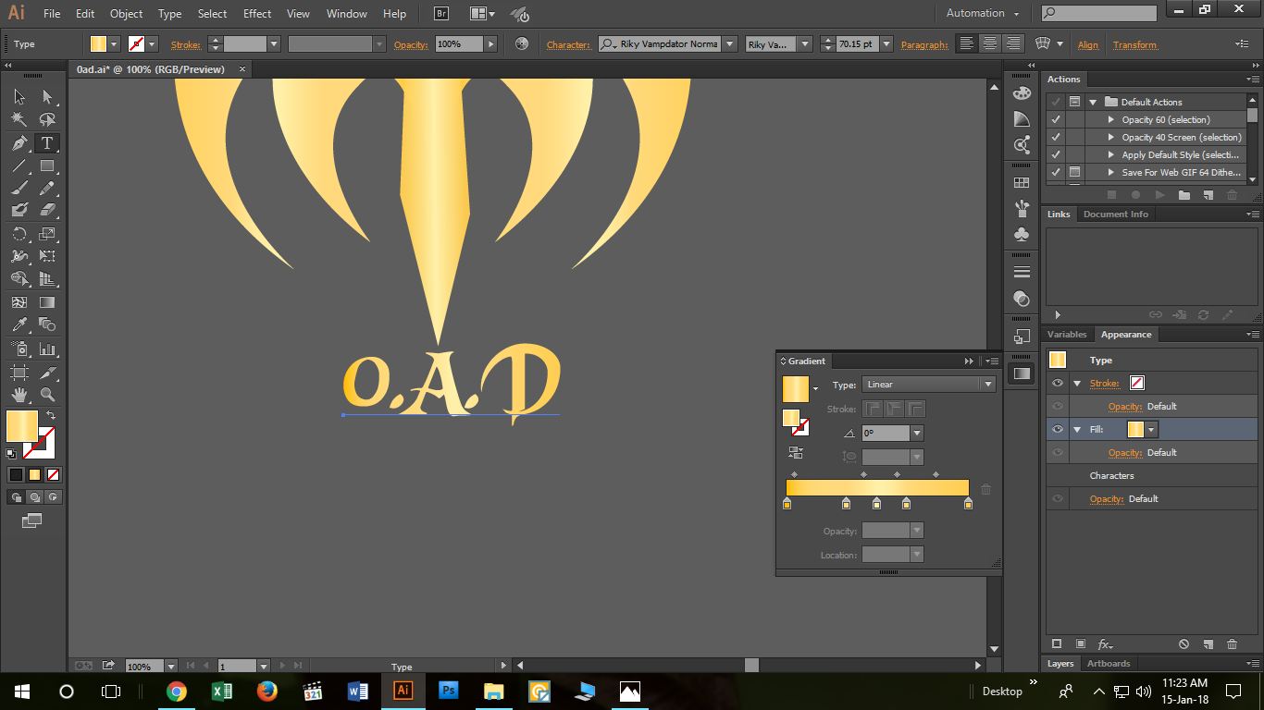Click the Stroke link in Appearance panel
The height and width of the screenshot is (710, 1264).
pos(1104,383)
